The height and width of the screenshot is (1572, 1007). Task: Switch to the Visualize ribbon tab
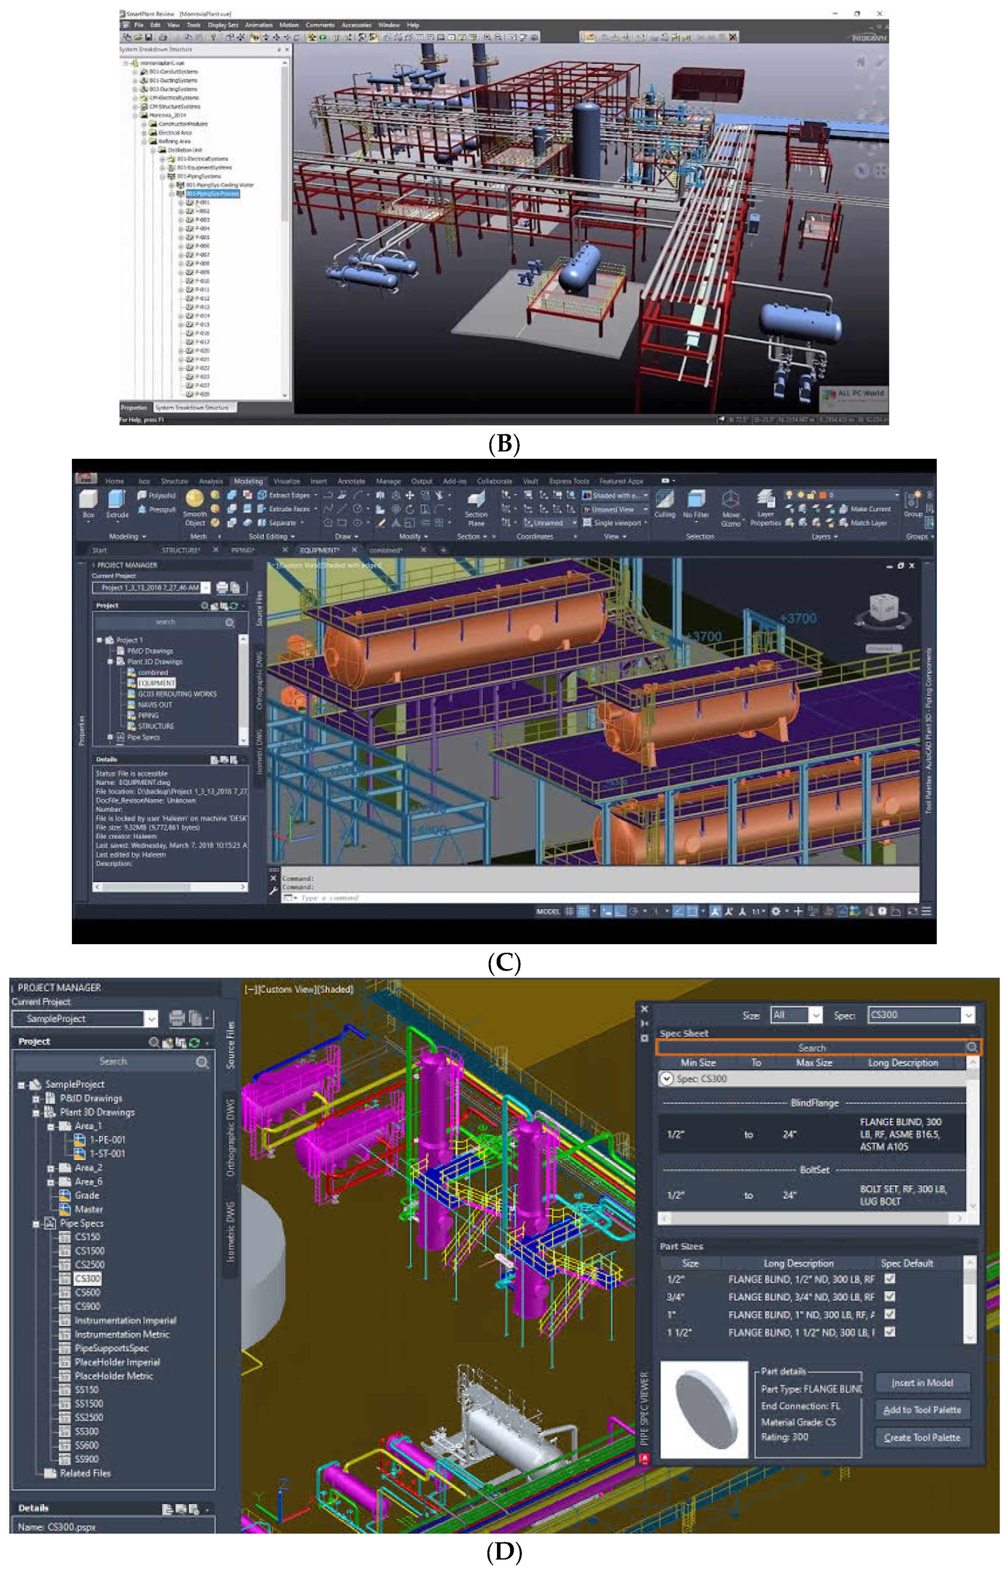click(x=286, y=481)
